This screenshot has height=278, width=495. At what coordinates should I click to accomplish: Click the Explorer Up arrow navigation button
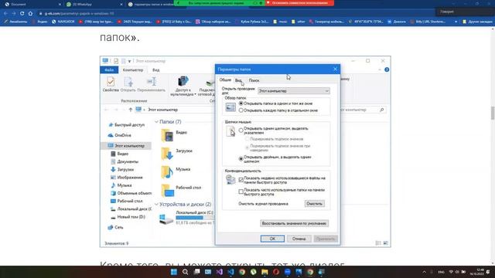131,110
